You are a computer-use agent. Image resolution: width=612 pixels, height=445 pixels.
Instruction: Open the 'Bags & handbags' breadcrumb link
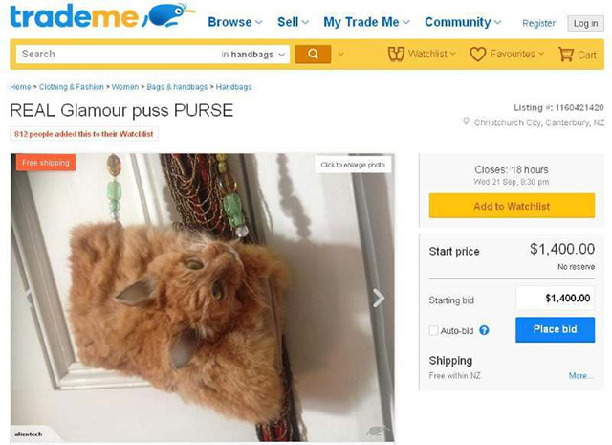pyautogui.click(x=177, y=87)
